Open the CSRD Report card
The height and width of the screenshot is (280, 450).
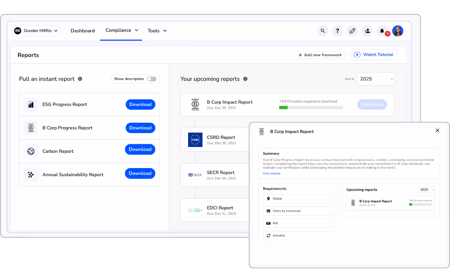(215, 140)
